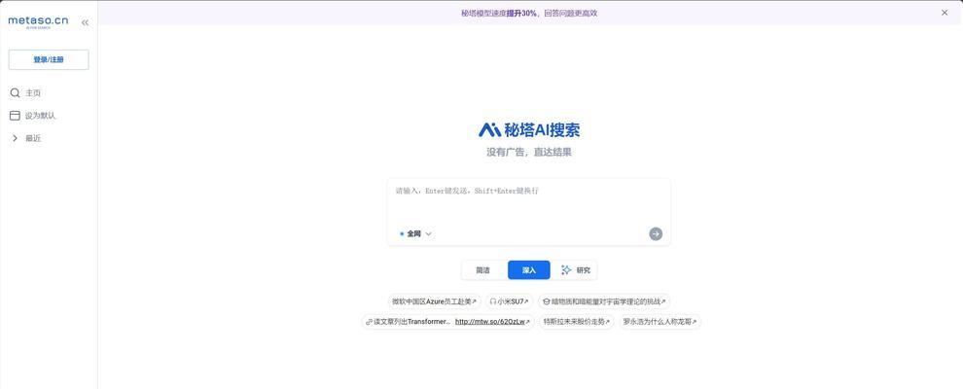Click the 提升30% banner announcement text
Image resolution: width=963 pixels, height=389 pixels.
point(521,13)
